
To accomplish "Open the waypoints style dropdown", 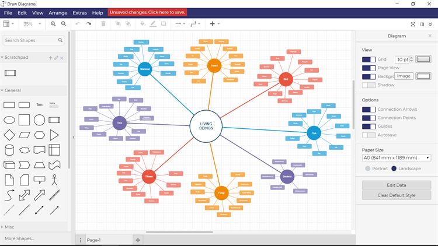I will [x=196, y=24].
